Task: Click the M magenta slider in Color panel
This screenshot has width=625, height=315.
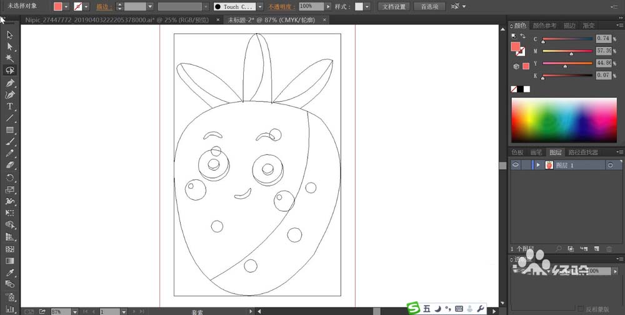Action: pyautogui.click(x=567, y=51)
